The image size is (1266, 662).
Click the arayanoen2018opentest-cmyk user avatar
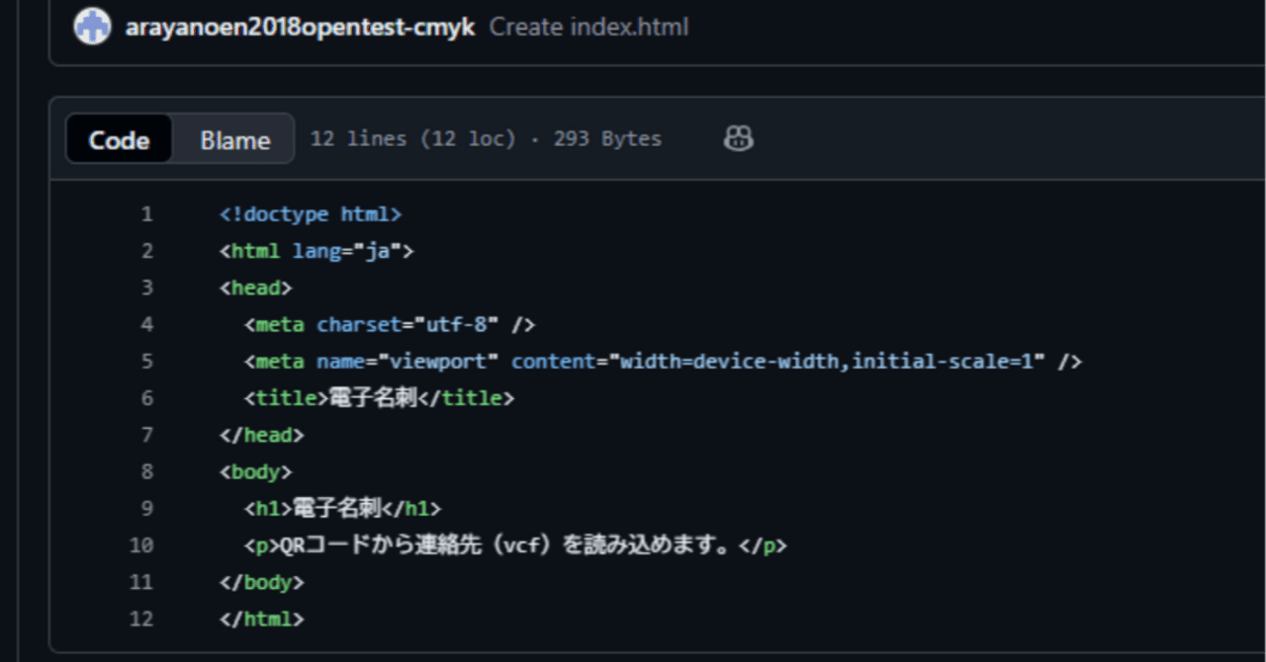point(92,27)
